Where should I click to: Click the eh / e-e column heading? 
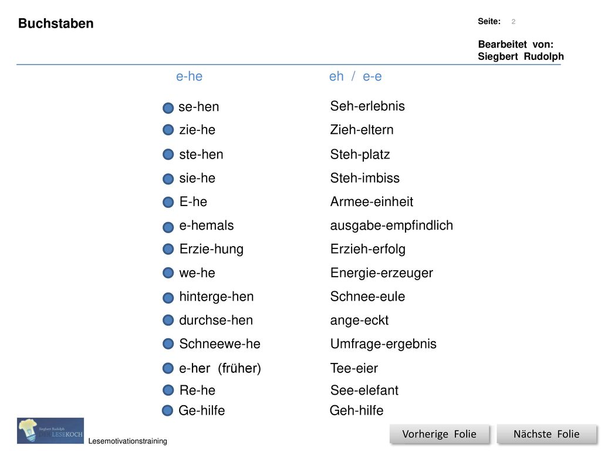[355, 76]
